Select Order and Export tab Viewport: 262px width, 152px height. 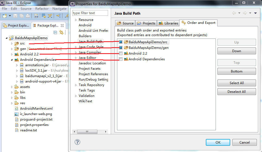(x=198, y=23)
